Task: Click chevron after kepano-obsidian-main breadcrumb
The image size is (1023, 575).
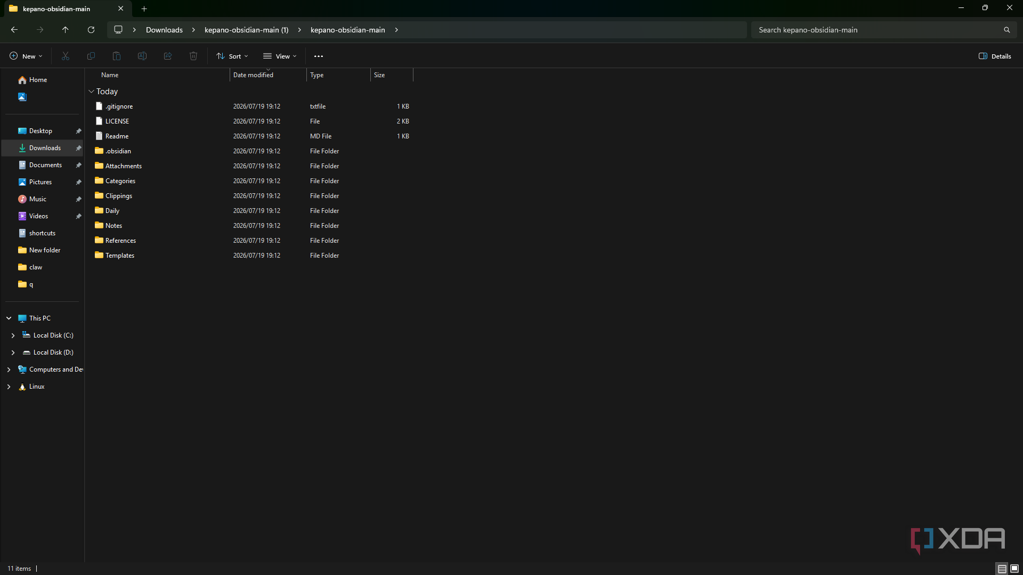Action: point(396,30)
